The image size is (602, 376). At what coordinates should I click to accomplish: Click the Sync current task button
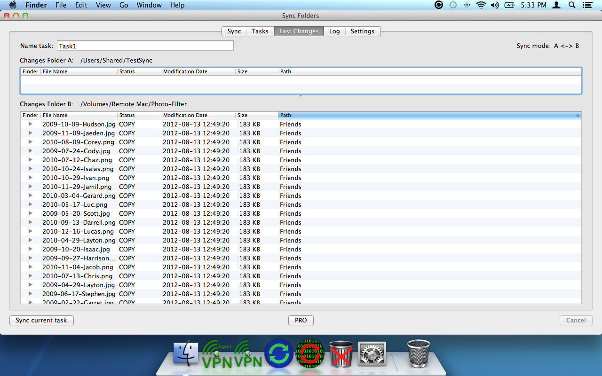pos(41,320)
